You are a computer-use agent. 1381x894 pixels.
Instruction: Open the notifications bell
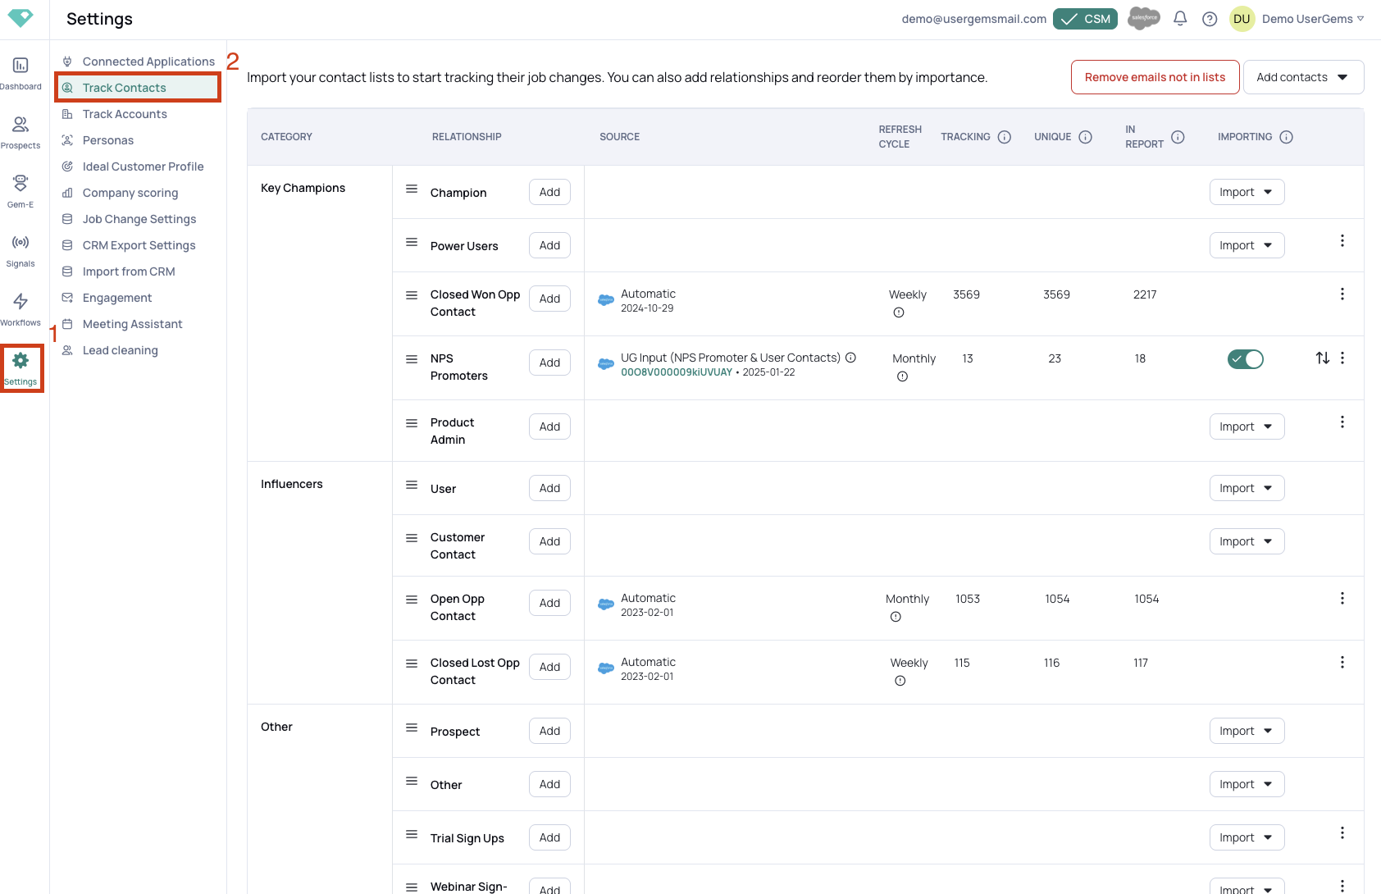click(x=1180, y=18)
